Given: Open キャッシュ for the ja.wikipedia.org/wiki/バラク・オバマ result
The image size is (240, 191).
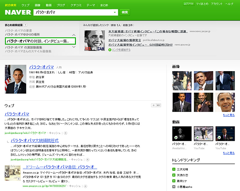Looking at the screenshot, I should coord(55,133).
